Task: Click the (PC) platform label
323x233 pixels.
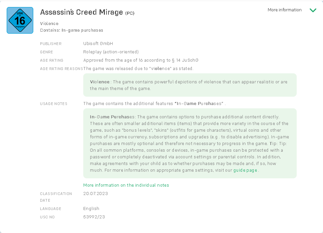Action: (x=130, y=13)
